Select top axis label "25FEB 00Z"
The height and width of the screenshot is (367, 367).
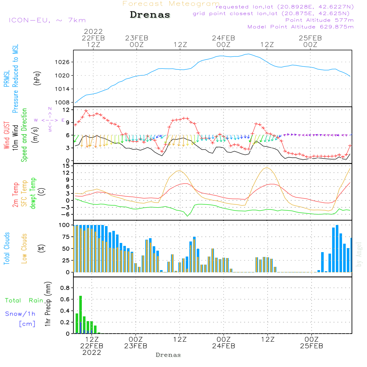tap(310, 41)
